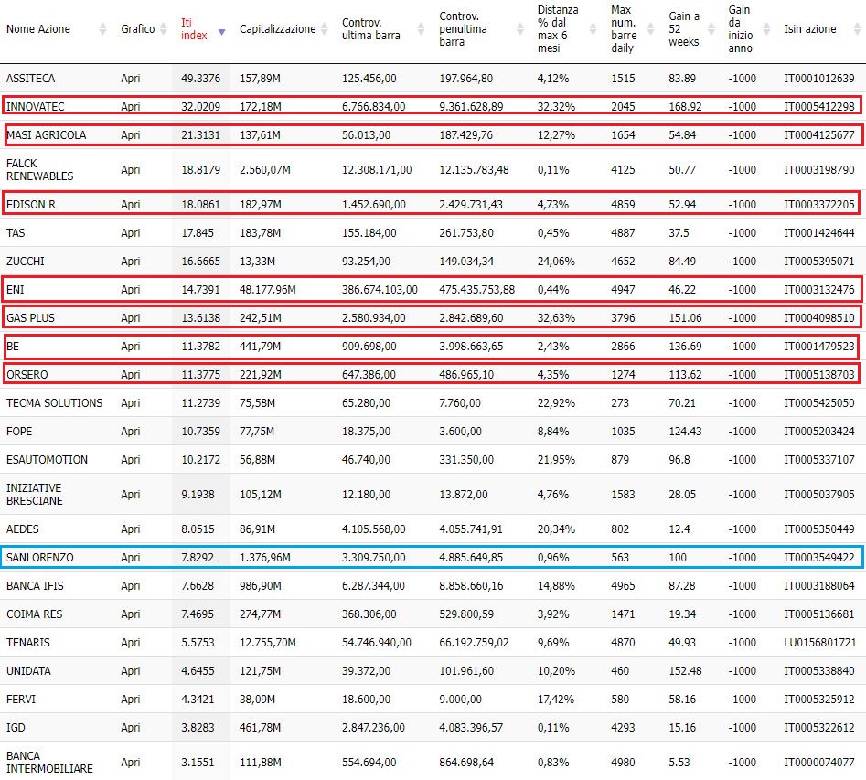The width and height of the screenshot is (866, 780).
Task: Click Iti index value 32.0209
Action: (x=200, y=107)
